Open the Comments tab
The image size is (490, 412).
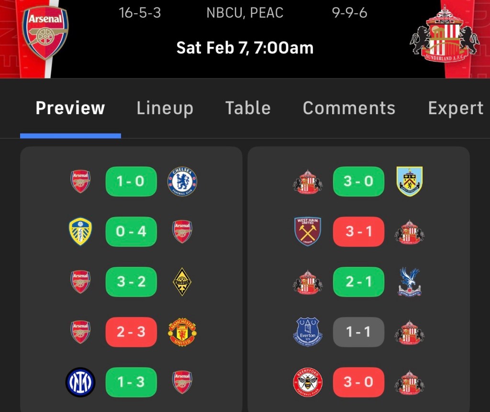click(349, 108)
